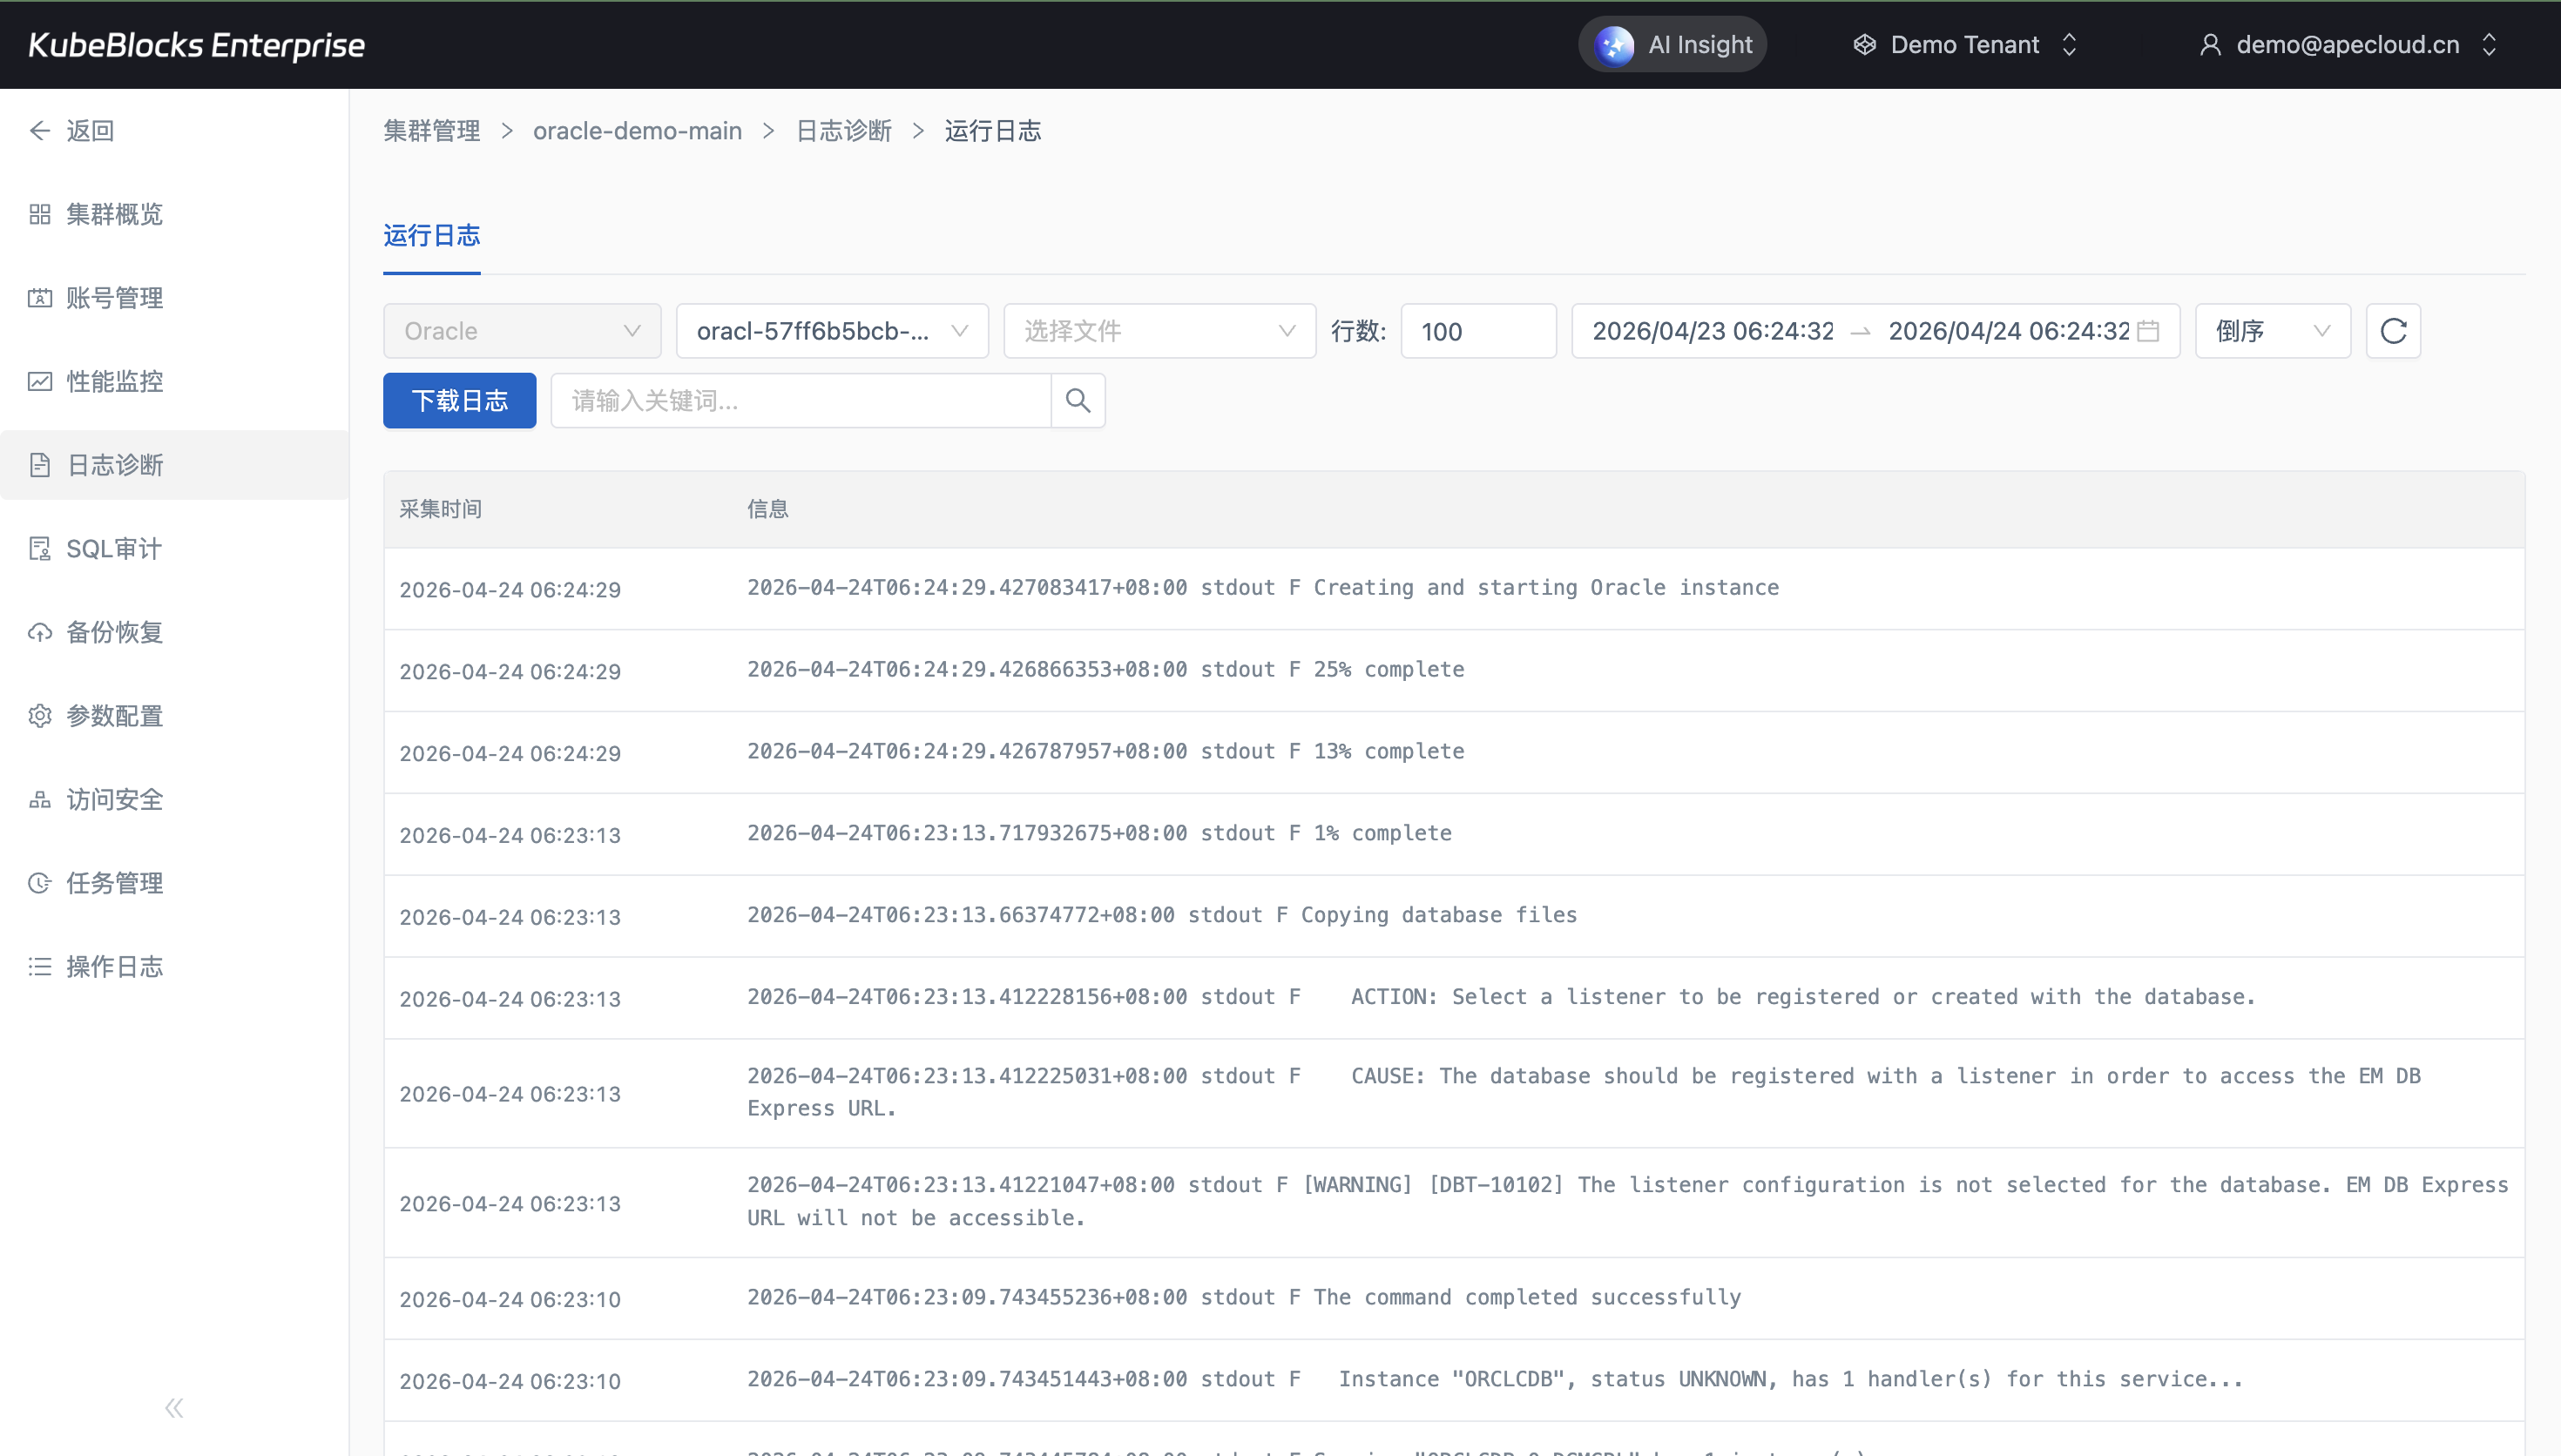Go to SQL审计 in sidebar
Viewport: 2561px width, 1456px height.
(x=113, y=549)
